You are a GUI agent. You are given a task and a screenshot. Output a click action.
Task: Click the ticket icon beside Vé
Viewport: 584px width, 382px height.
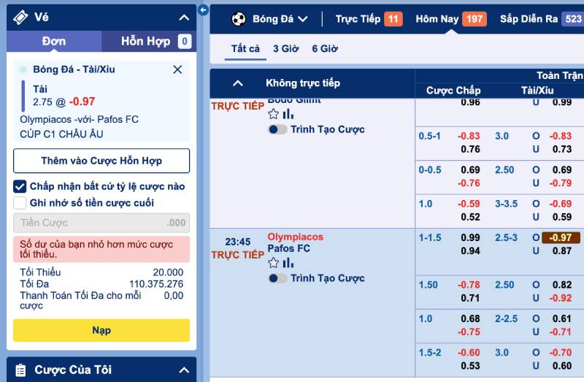click(21, 17)
